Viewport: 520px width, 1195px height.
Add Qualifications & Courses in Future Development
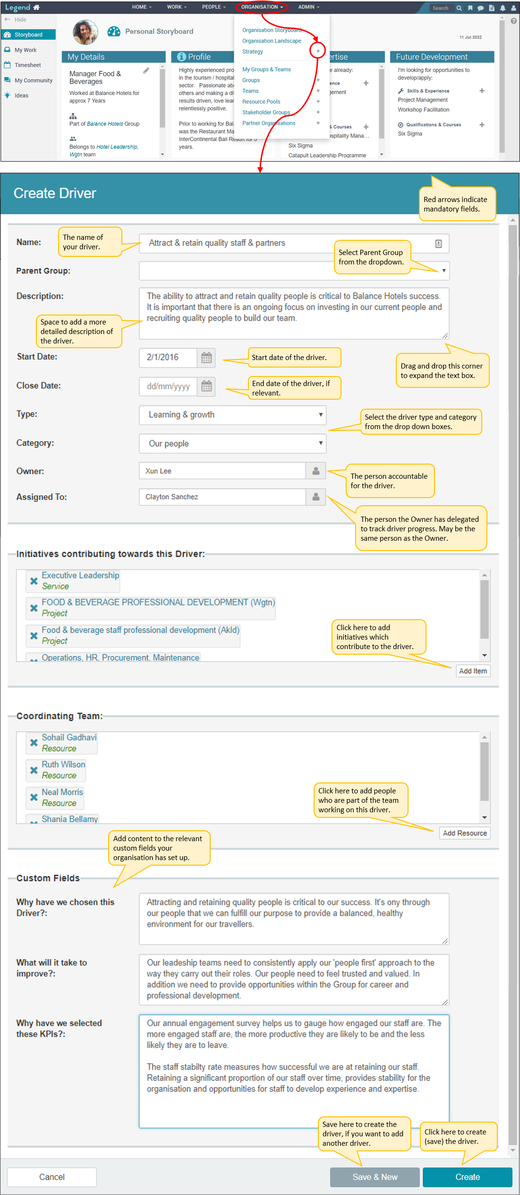482,125
